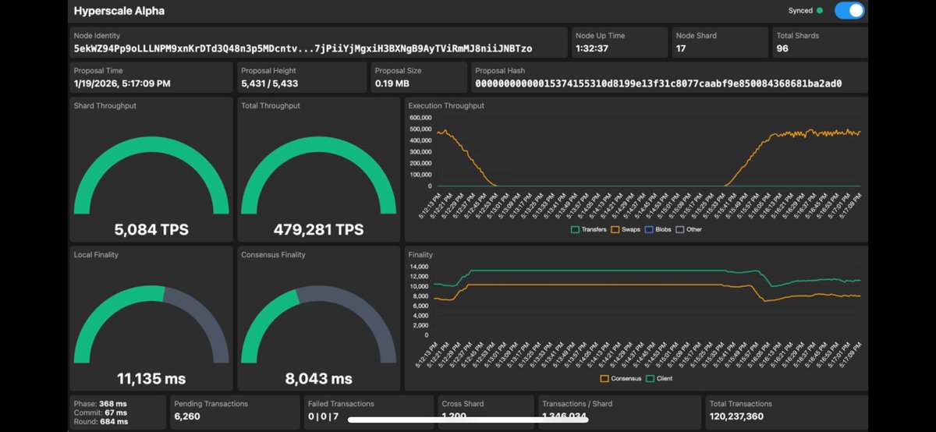This screenshot has height=432, width=936.
Task: Click the Finality chart title
Action: coord(420,254)
